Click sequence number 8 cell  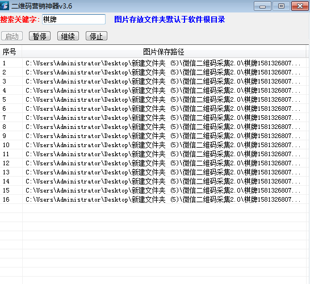coord(11,127)
